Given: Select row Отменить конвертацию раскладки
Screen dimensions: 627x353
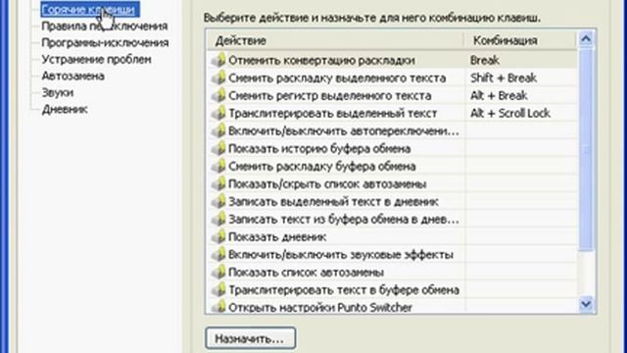Looking at the screenshot, I should coord(392,61).
